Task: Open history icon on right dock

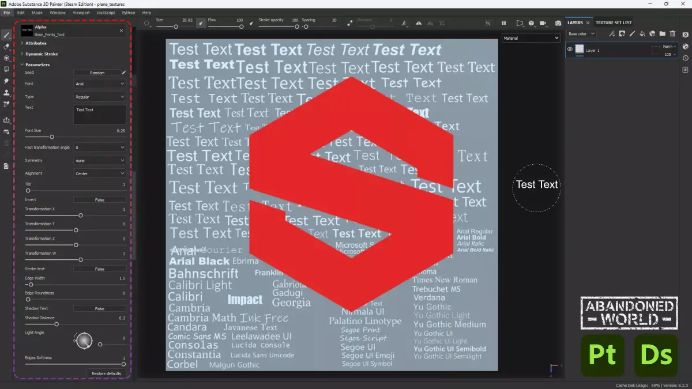Action: pos(686,58)
